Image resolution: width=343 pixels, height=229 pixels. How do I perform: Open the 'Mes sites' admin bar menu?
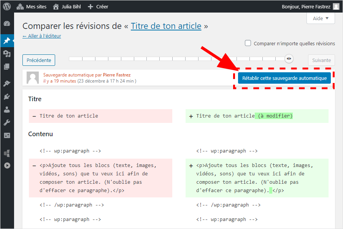[31, 6]
